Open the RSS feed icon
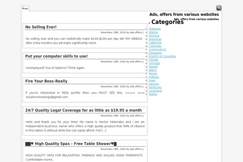The height and width of the screenshot is (162, 243). click(x=219, y=8)
